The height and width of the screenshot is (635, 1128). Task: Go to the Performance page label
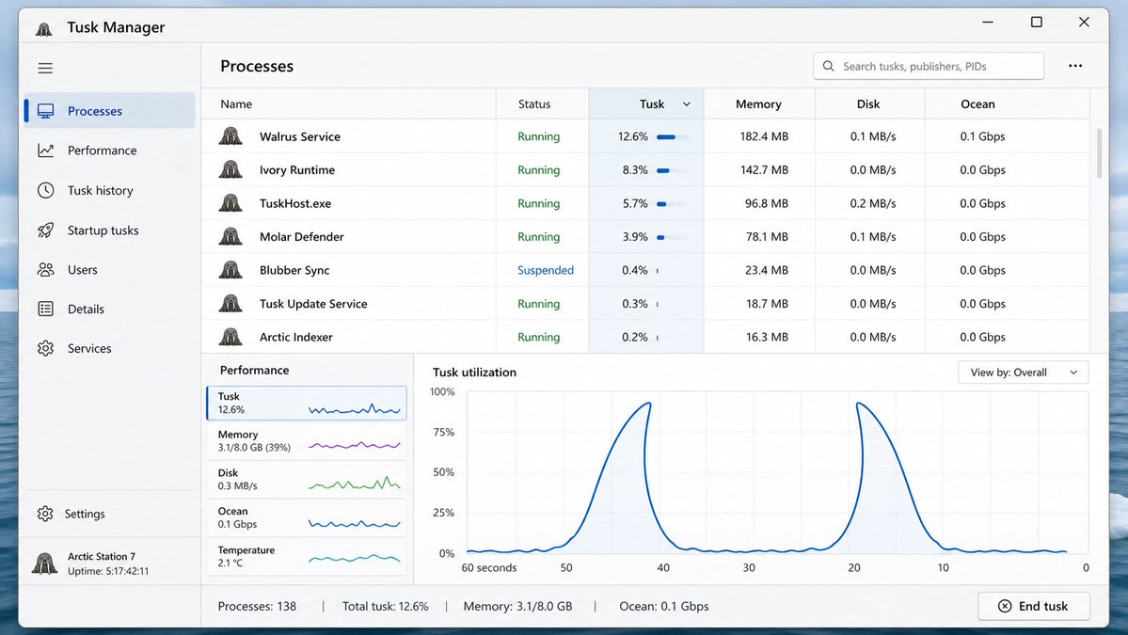pyautogui.click(x=103, y=151)
